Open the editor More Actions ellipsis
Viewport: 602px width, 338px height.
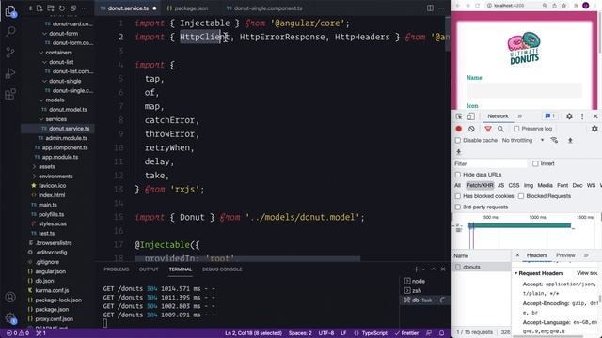click(441, 8)
